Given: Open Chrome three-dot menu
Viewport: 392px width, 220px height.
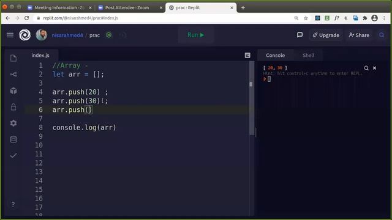Looking at the screenshot, I should point(384,18).
